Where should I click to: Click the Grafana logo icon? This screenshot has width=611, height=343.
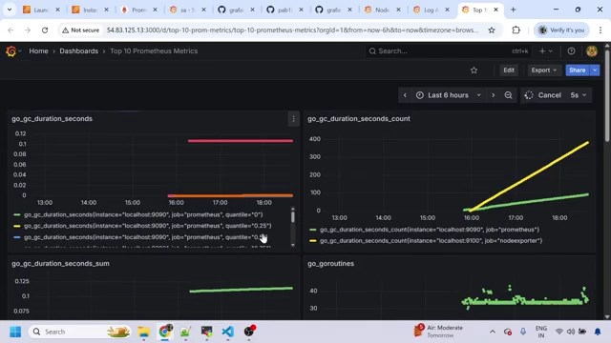pos(11,50)
